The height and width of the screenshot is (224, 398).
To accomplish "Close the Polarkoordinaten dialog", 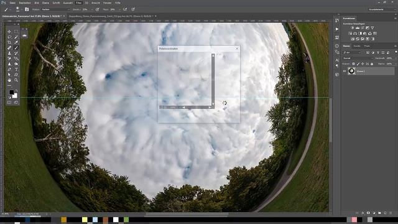I will 237,49.
